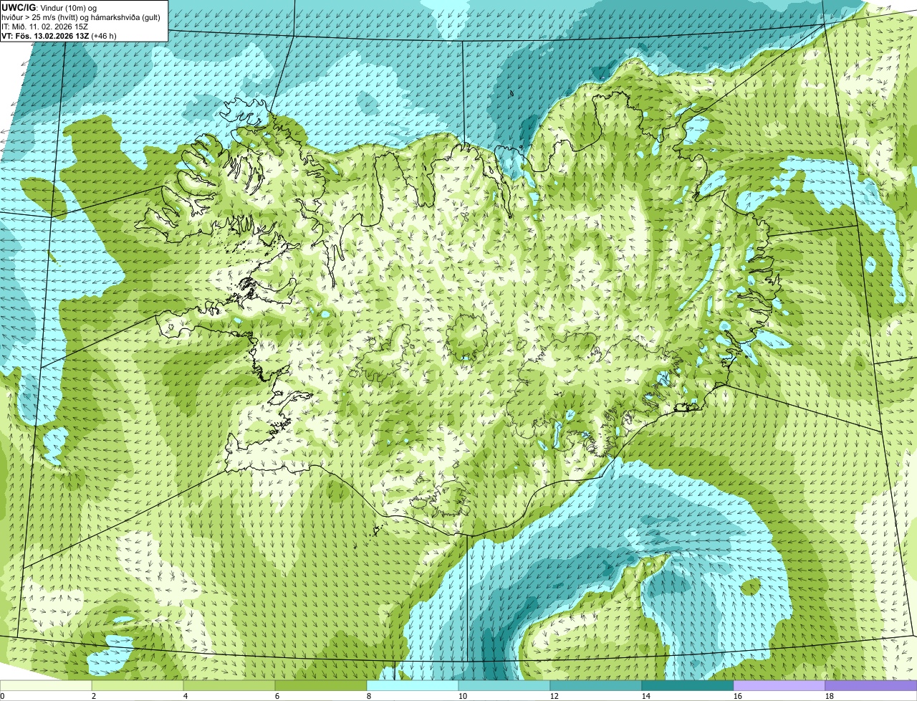Pick the 4–6 m/s green legend swatch
This screenshot has width=917, height=701.
[x=229, y=685]
